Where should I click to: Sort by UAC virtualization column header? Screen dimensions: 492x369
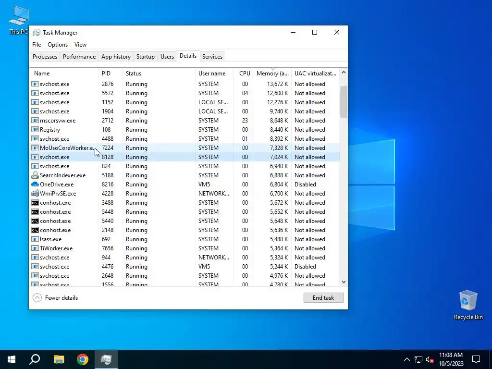click(315, 74)
